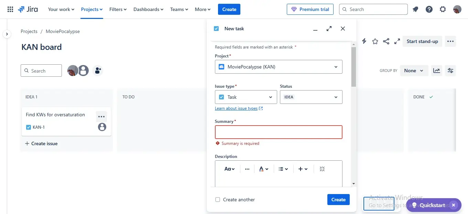Go to Jira home via logo
Image resolution: width=468 pixels, height=214 pixels.
point(28,9)
